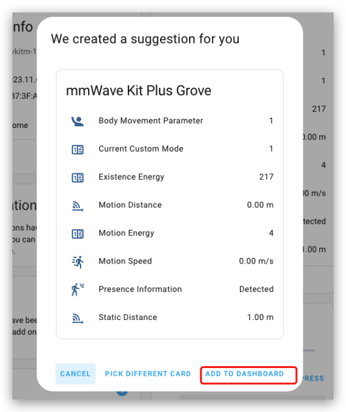Image resolution: width=346 pixels, height=412 pixels.
Task: Open the Existence Energy entity row
Action: 170,177
